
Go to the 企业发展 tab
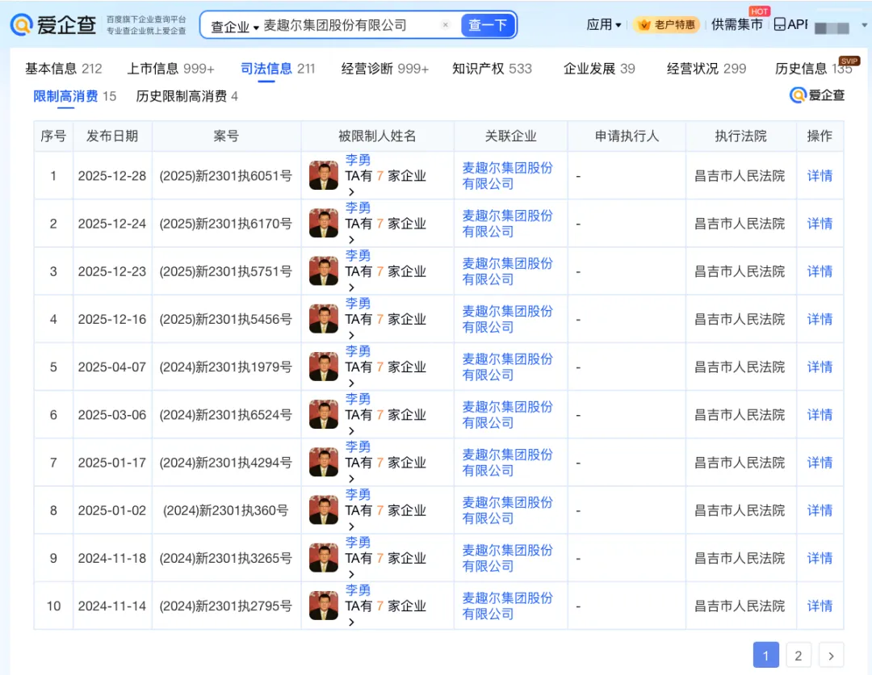click(x=599, y=69)
